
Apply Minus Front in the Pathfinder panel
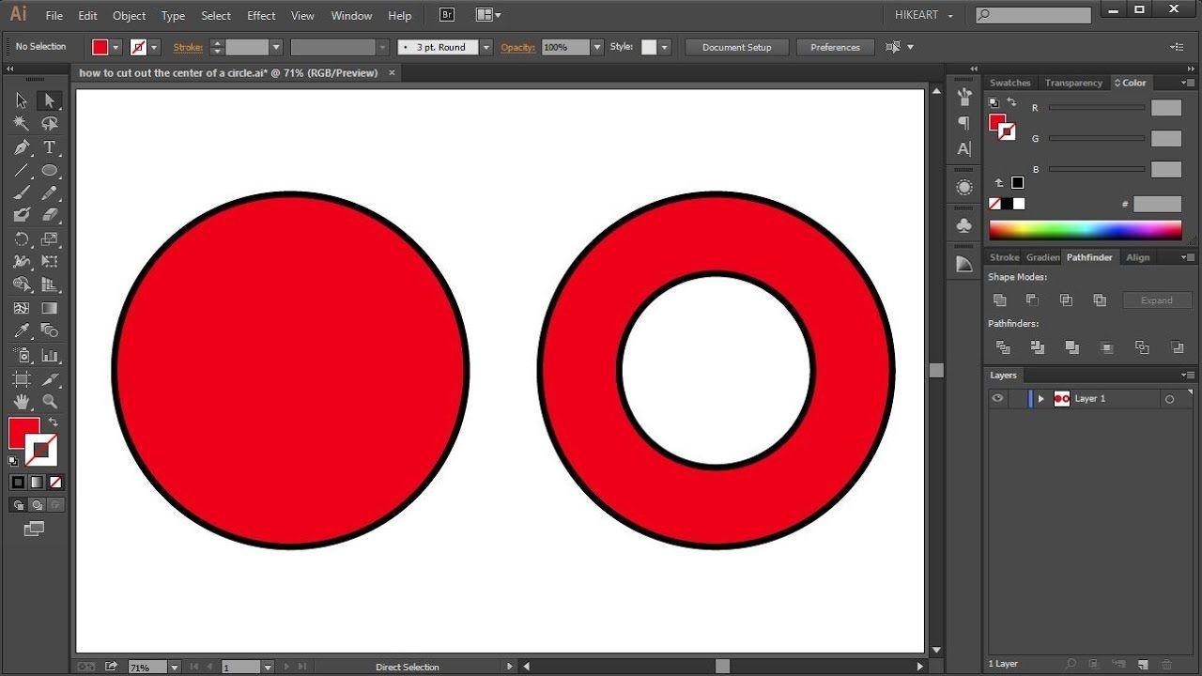(1033, 300)
